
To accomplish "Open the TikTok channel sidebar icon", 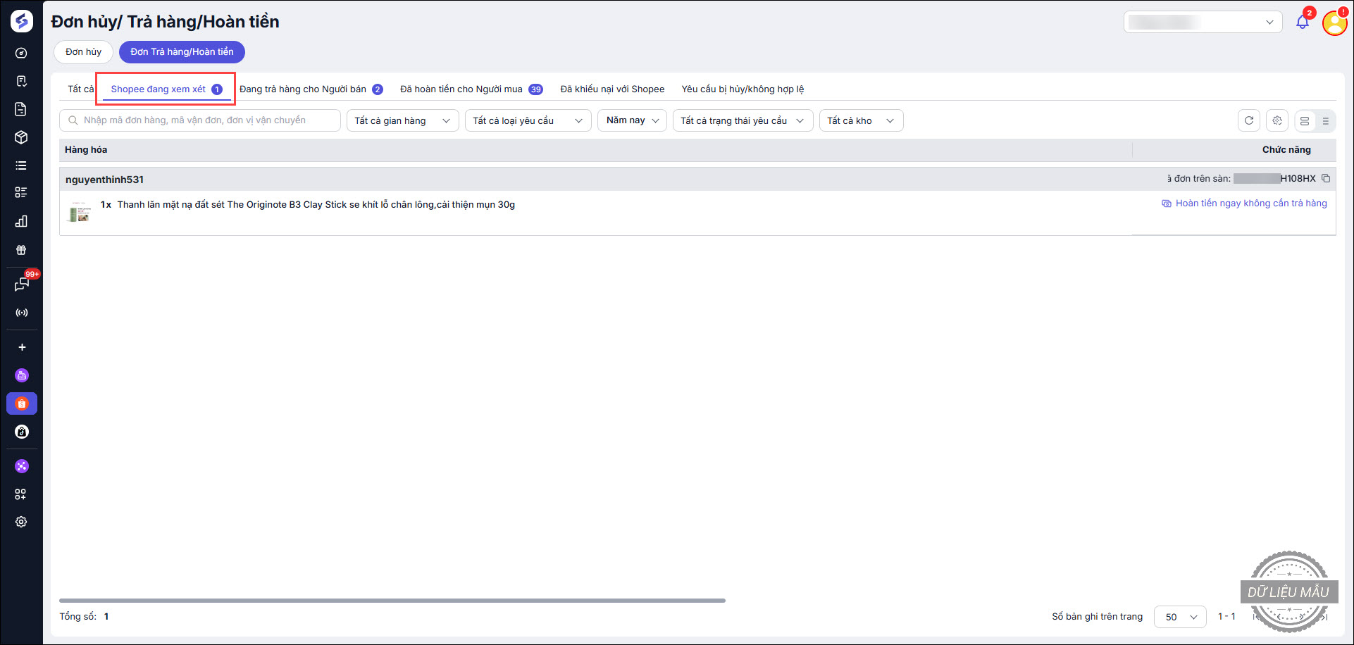I will click(22, 432).
